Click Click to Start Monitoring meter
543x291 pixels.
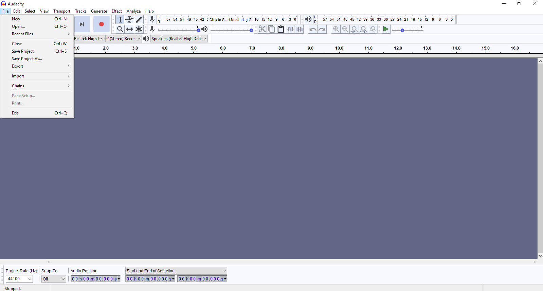pyautogui.click(x=229, y=20)
